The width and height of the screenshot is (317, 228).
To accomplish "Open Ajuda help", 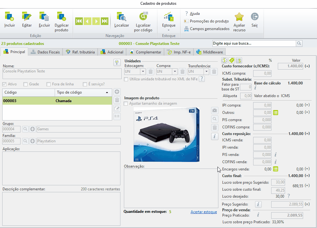I will 192,14.
